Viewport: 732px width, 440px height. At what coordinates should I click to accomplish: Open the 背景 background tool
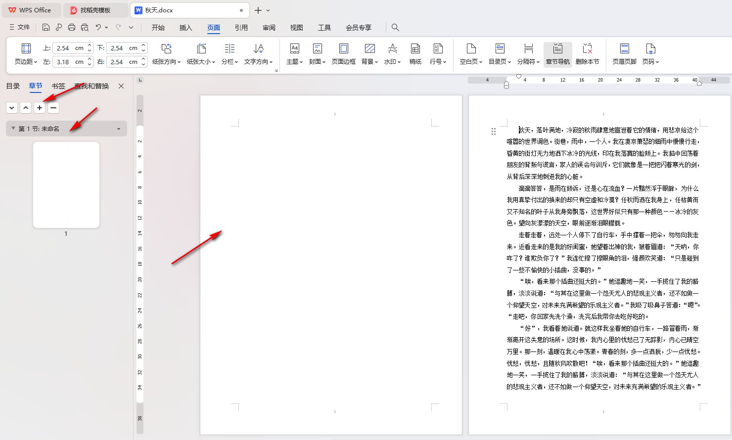[369, 54]
